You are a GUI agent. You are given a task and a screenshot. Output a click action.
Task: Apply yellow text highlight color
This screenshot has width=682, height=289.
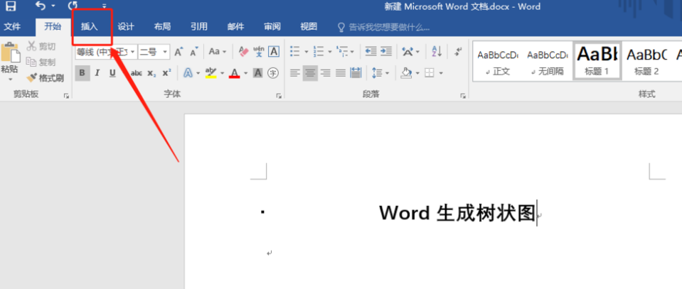tap(211, 73)
